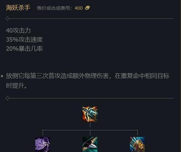
Task: Click the bullet point before the passive description
Action: [2, 76]
